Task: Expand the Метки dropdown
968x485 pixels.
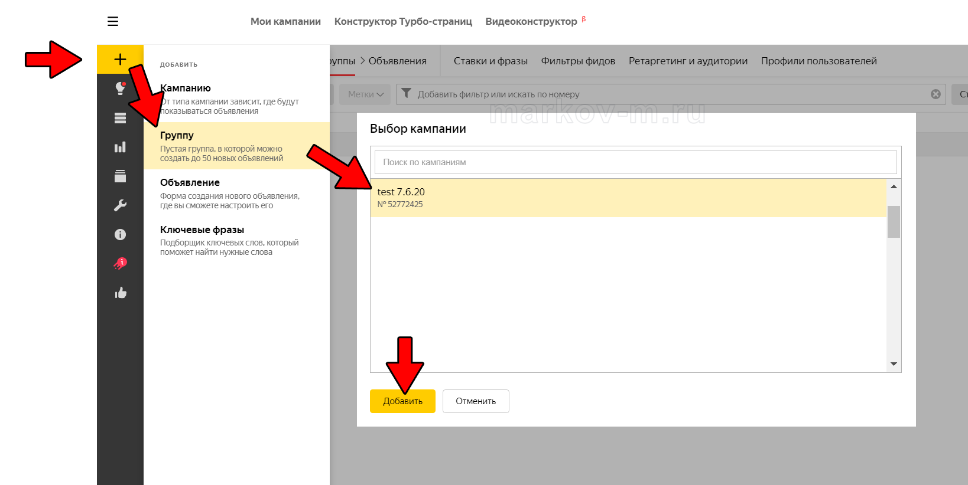Action: [365, 94]
